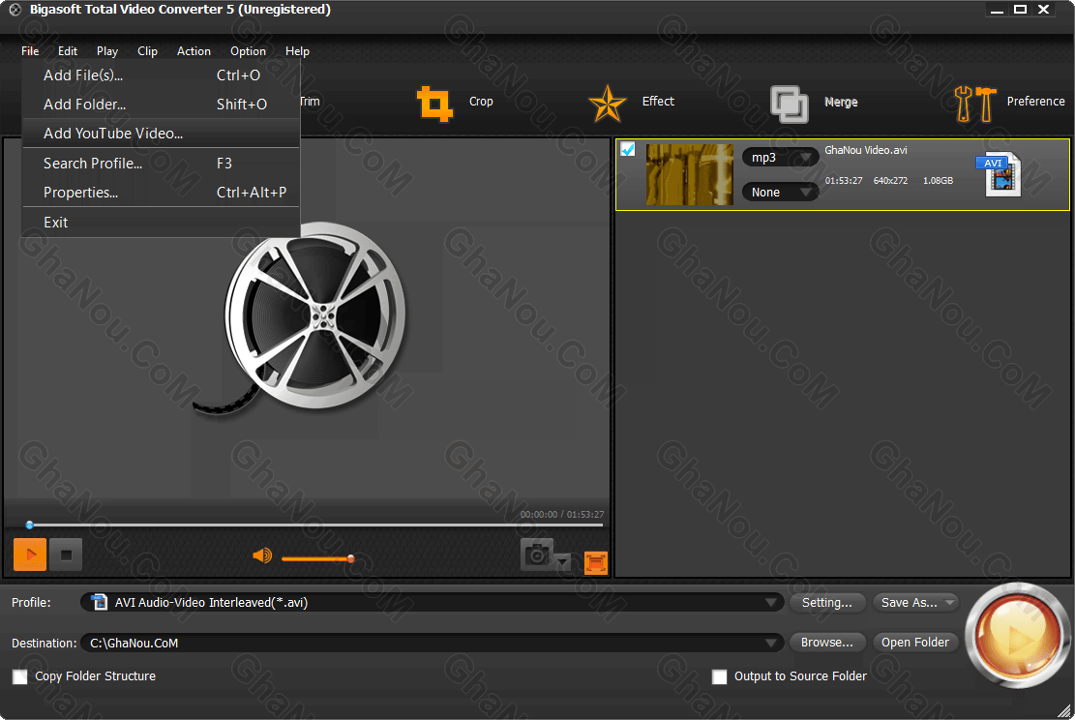Image resolution: width=1075 pixels, height=720 pixels.
Task: Click the Open Folder button
Action: pos(915,643)
